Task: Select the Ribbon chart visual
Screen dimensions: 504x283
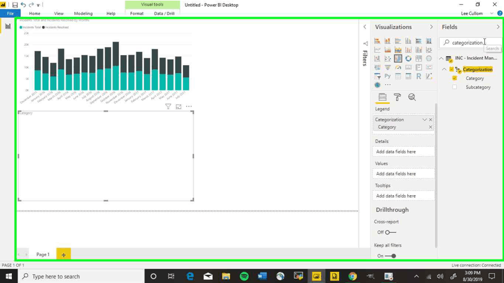Action: [x=429, y=50]
